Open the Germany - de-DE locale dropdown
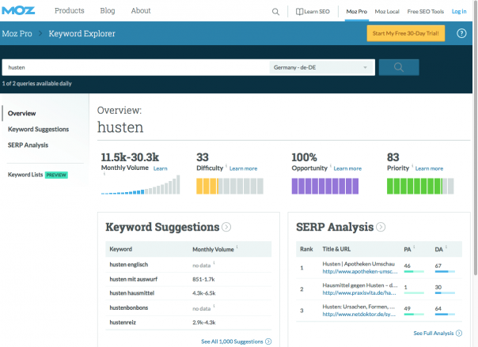Image resolution: width=478 pixels, height=347 pixels. pos(322,67)
